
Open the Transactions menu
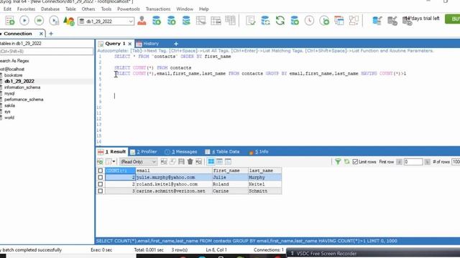[158, 9]
